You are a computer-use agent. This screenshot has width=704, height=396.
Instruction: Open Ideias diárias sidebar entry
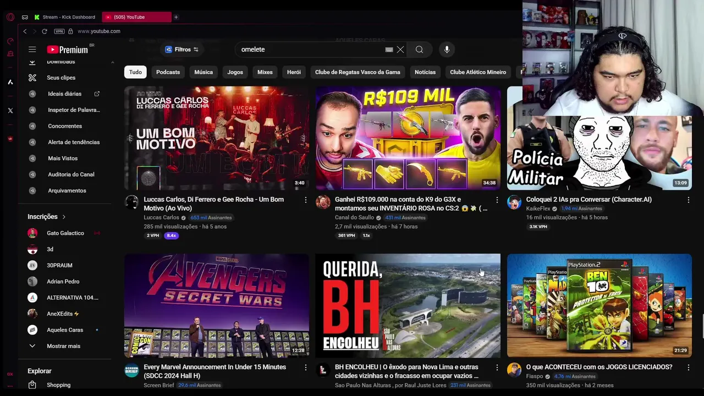coord(65,94)
